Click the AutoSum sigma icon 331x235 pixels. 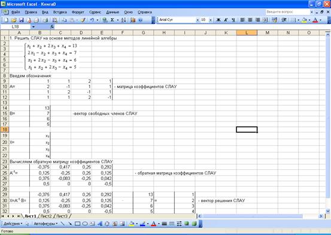(x=113, y=20)
